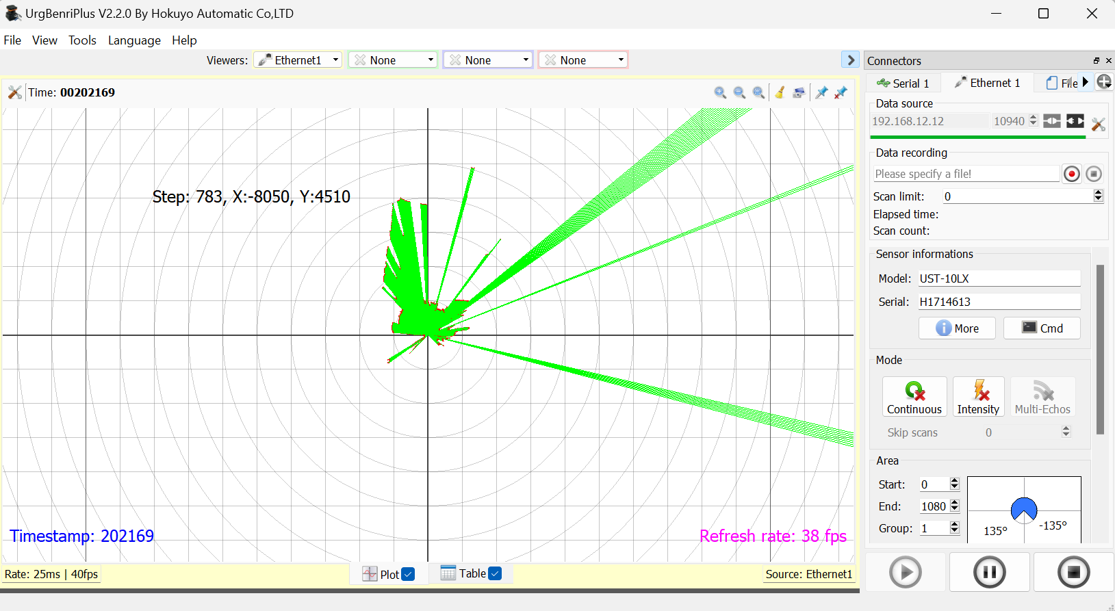This screenshot has width=1115, height=611.
Task: Stop data recording button
Action: (x=1094, y=174)
